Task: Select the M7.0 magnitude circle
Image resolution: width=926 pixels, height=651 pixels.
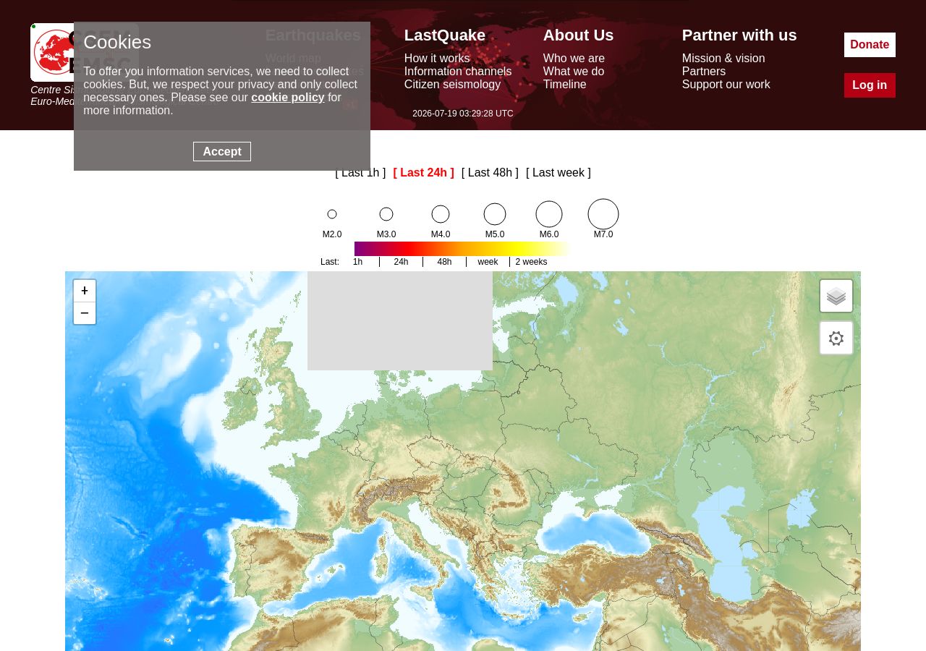Action: click(603, 214)
